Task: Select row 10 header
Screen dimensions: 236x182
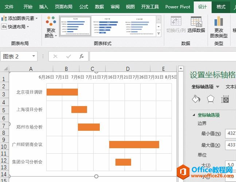Action: pyautogui.click(x=4, y=146)
